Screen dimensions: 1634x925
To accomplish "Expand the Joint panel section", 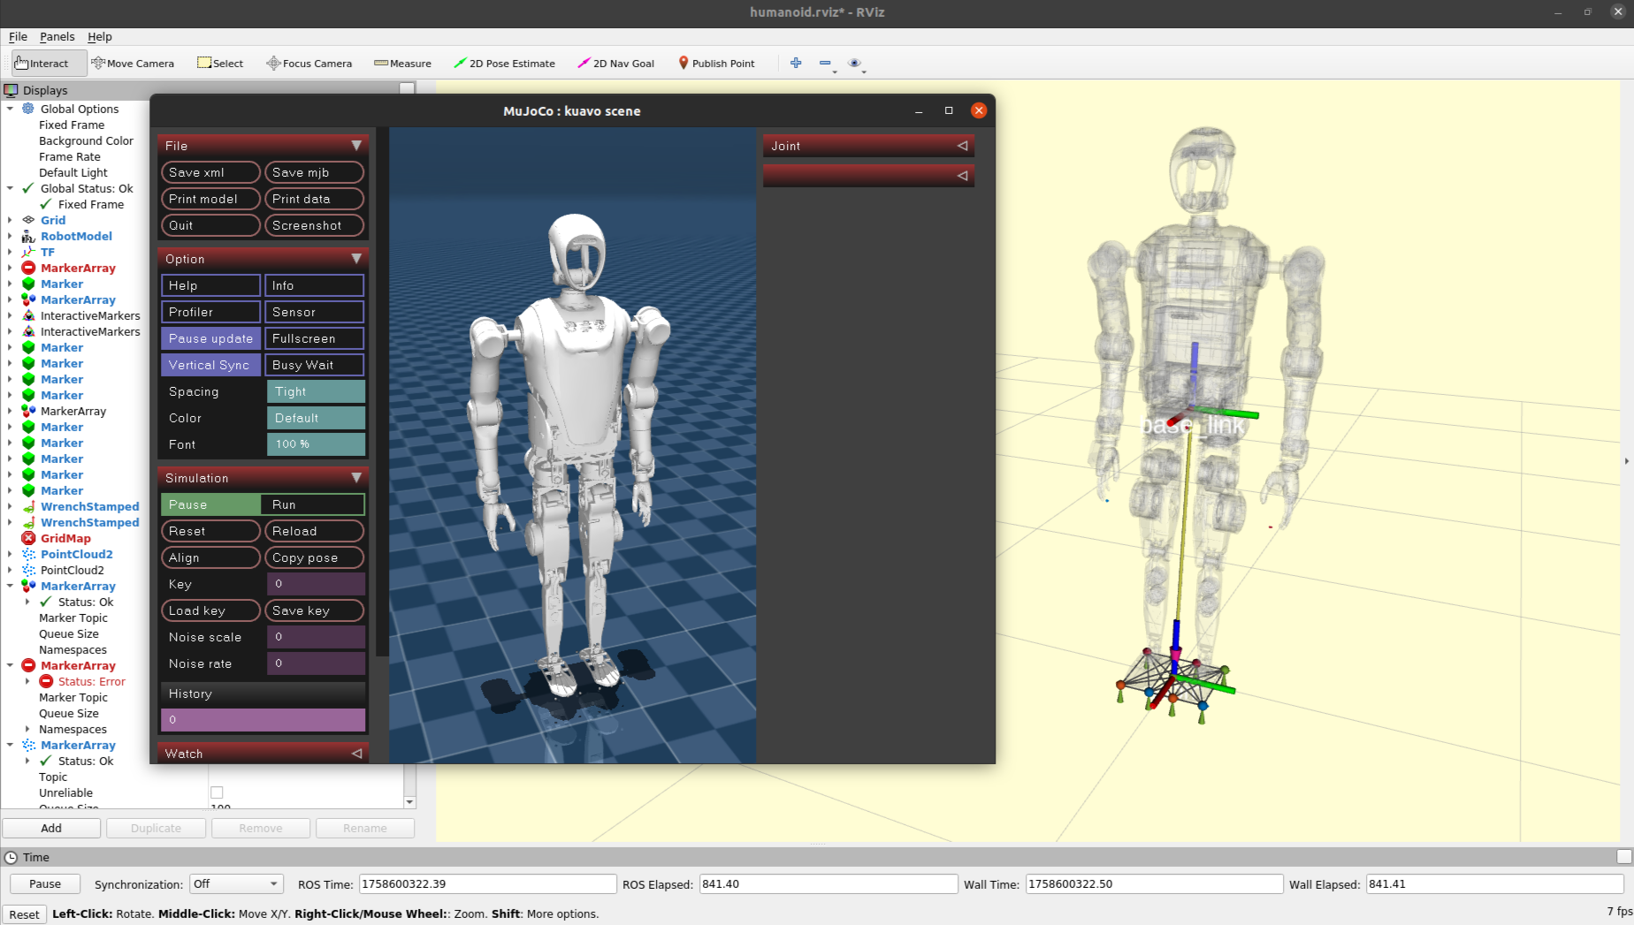I will pos(867,146).
